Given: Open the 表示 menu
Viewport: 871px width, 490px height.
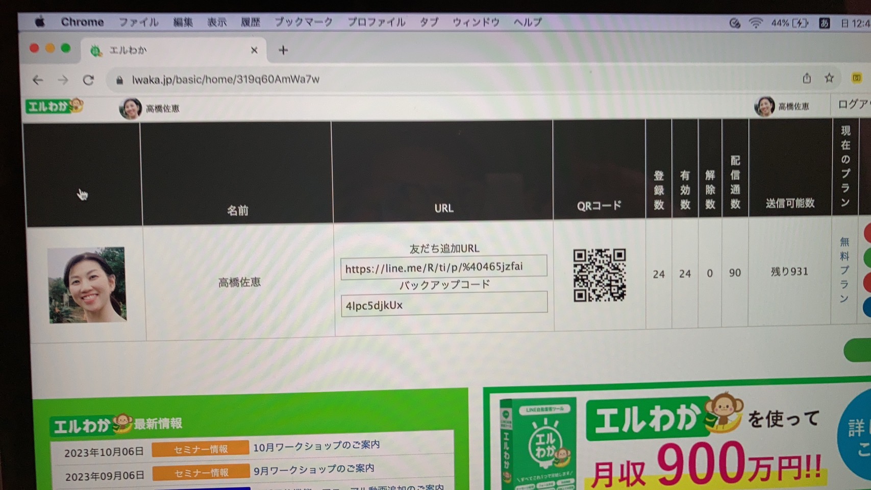Looking at the screenshot, I should [216, 22].
